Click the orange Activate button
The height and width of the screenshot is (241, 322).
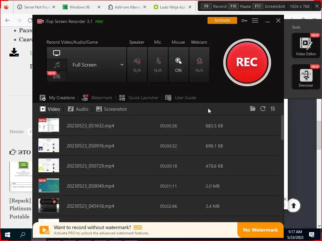pos(222,20)
